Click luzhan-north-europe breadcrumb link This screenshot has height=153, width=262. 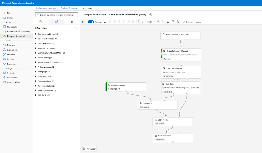coord(46,8)
